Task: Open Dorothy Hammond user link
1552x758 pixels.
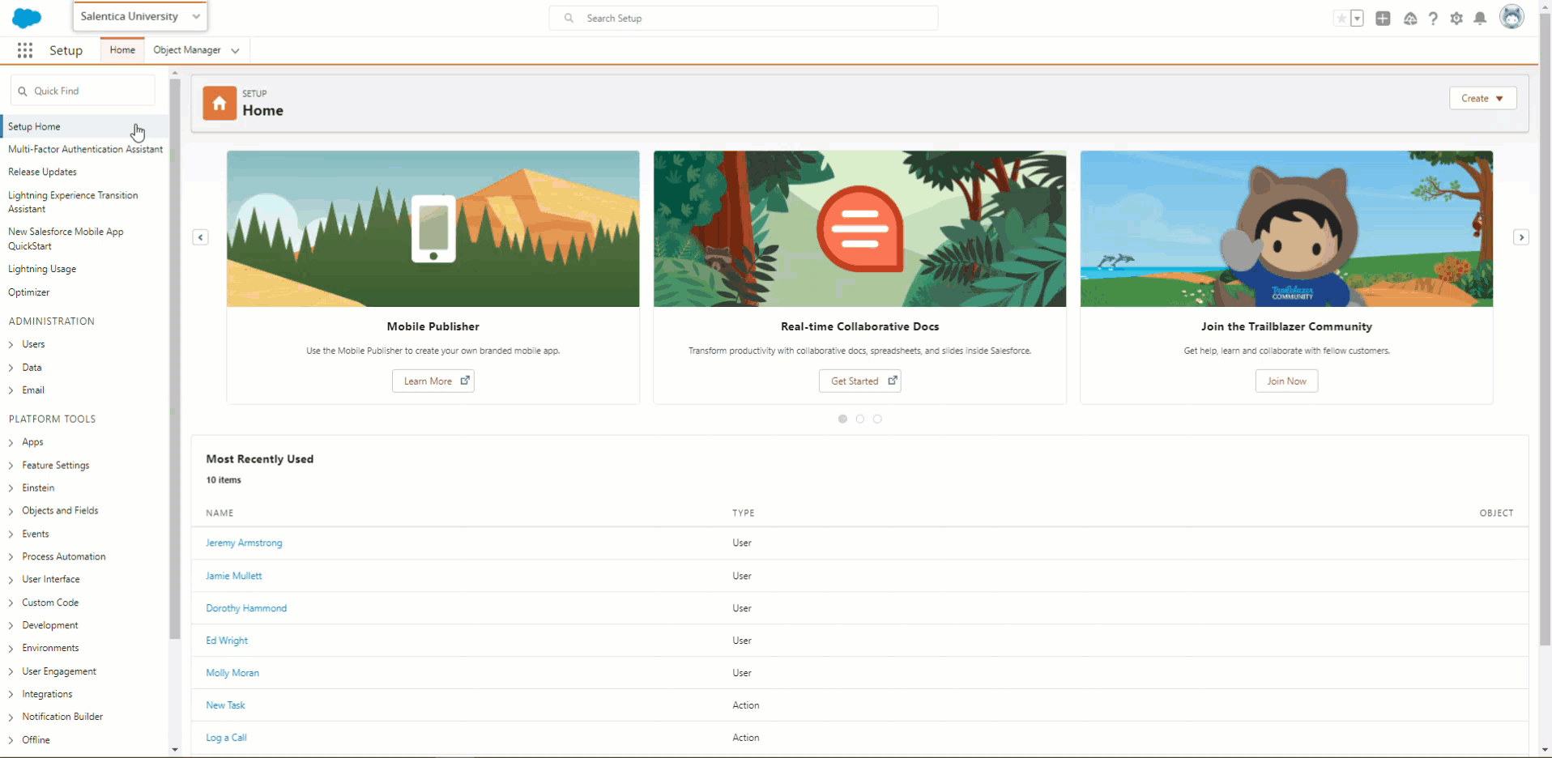Action: (246, 608)
